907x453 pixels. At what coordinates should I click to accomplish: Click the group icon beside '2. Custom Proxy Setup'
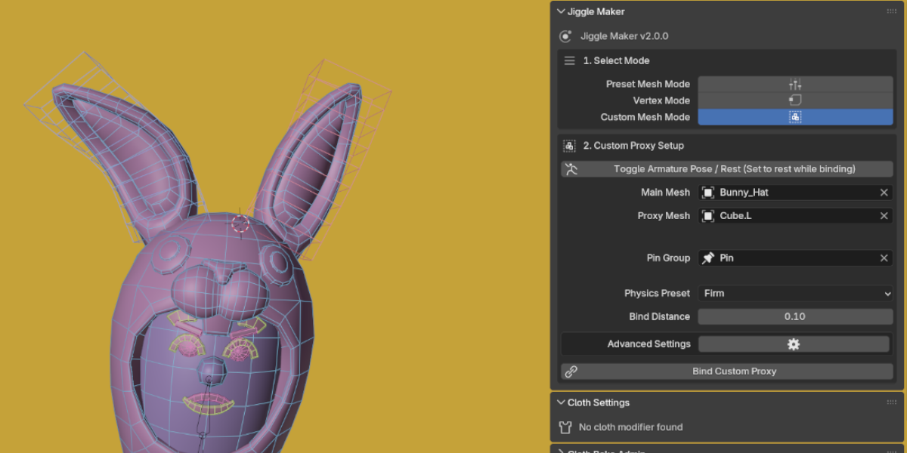pyautogui.click(x=569, y=146)
